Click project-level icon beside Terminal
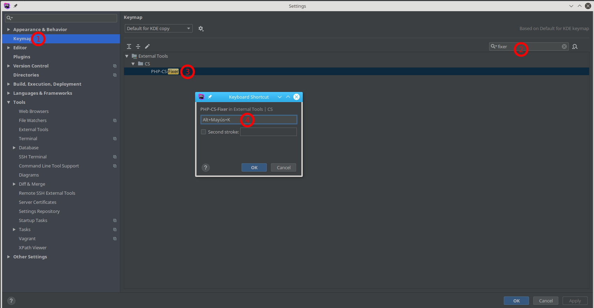Image resolution: width=594 pixels, height=308 pixels. 115,138
